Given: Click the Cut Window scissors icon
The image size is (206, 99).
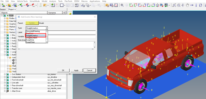Looking at the screenshot, I should (83, 5).
